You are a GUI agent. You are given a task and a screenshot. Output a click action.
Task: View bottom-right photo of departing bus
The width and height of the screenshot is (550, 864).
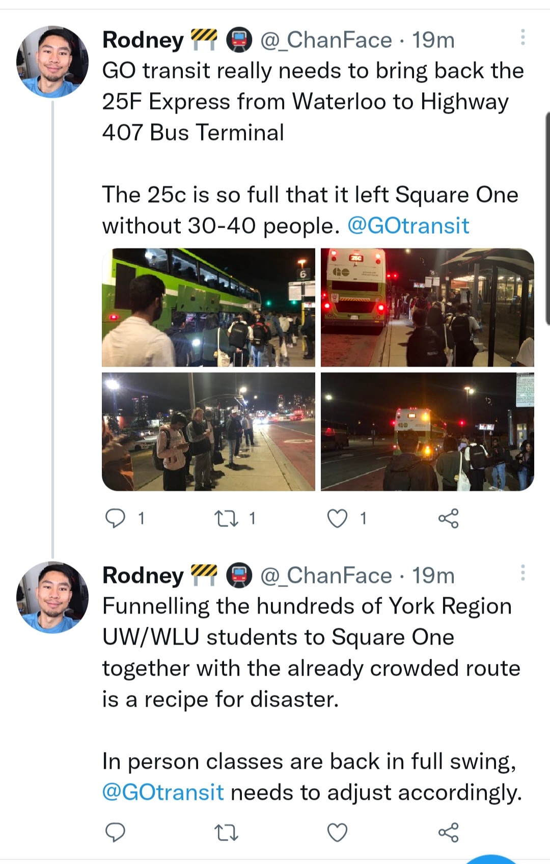427,432
